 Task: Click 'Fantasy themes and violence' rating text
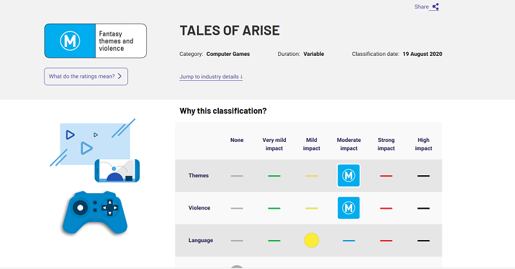pyautogui.click(x=116, y=41)
